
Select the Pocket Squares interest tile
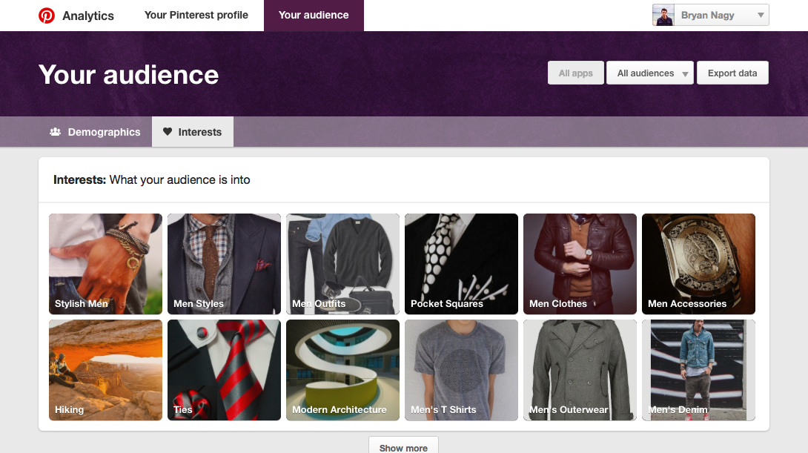pos(461,264)
